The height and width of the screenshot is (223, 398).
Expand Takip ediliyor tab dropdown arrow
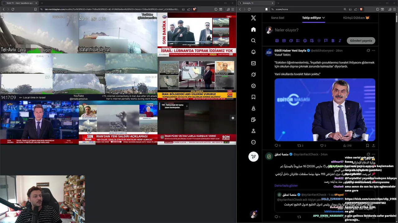323,18
